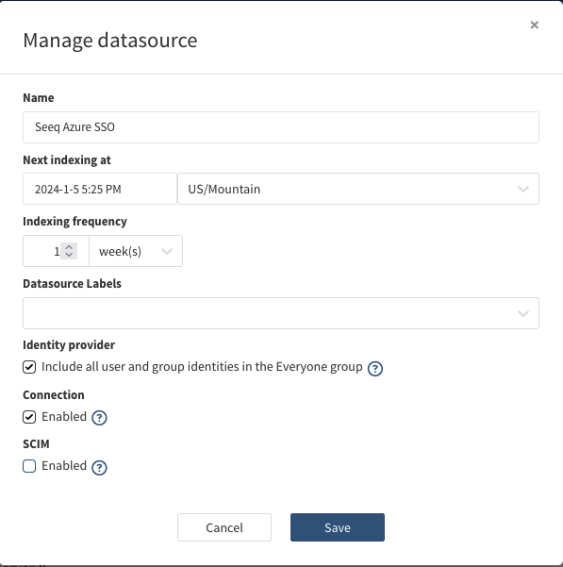
Task: Open the US/Mountain timezone dropdown
Action: click(x=358, y=189)
